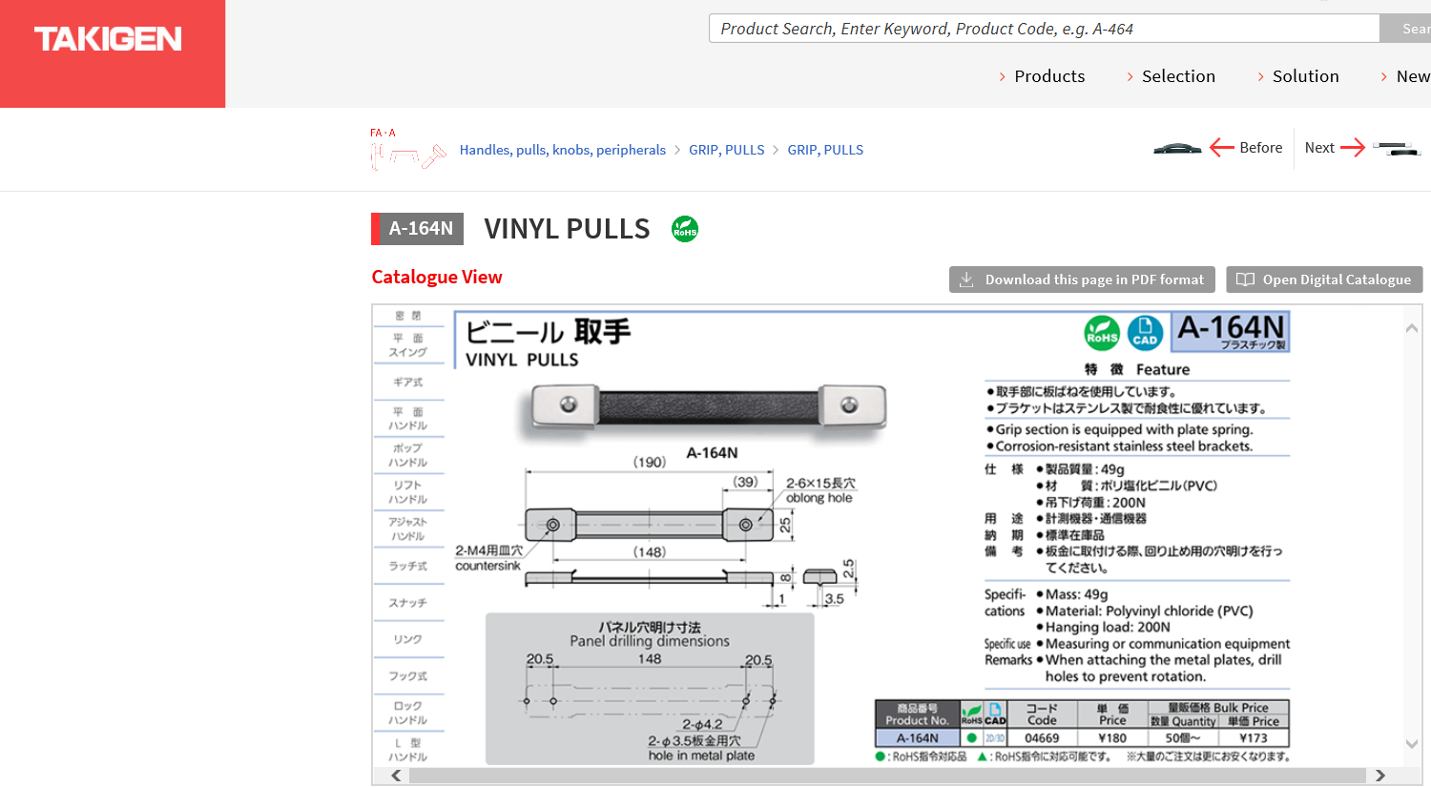
Task: Click the RoHS icon in catalogue header
Action: (1102, 333)
